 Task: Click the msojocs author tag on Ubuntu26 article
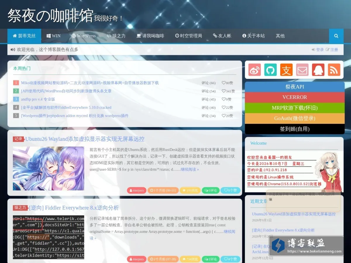pos(137,190)
